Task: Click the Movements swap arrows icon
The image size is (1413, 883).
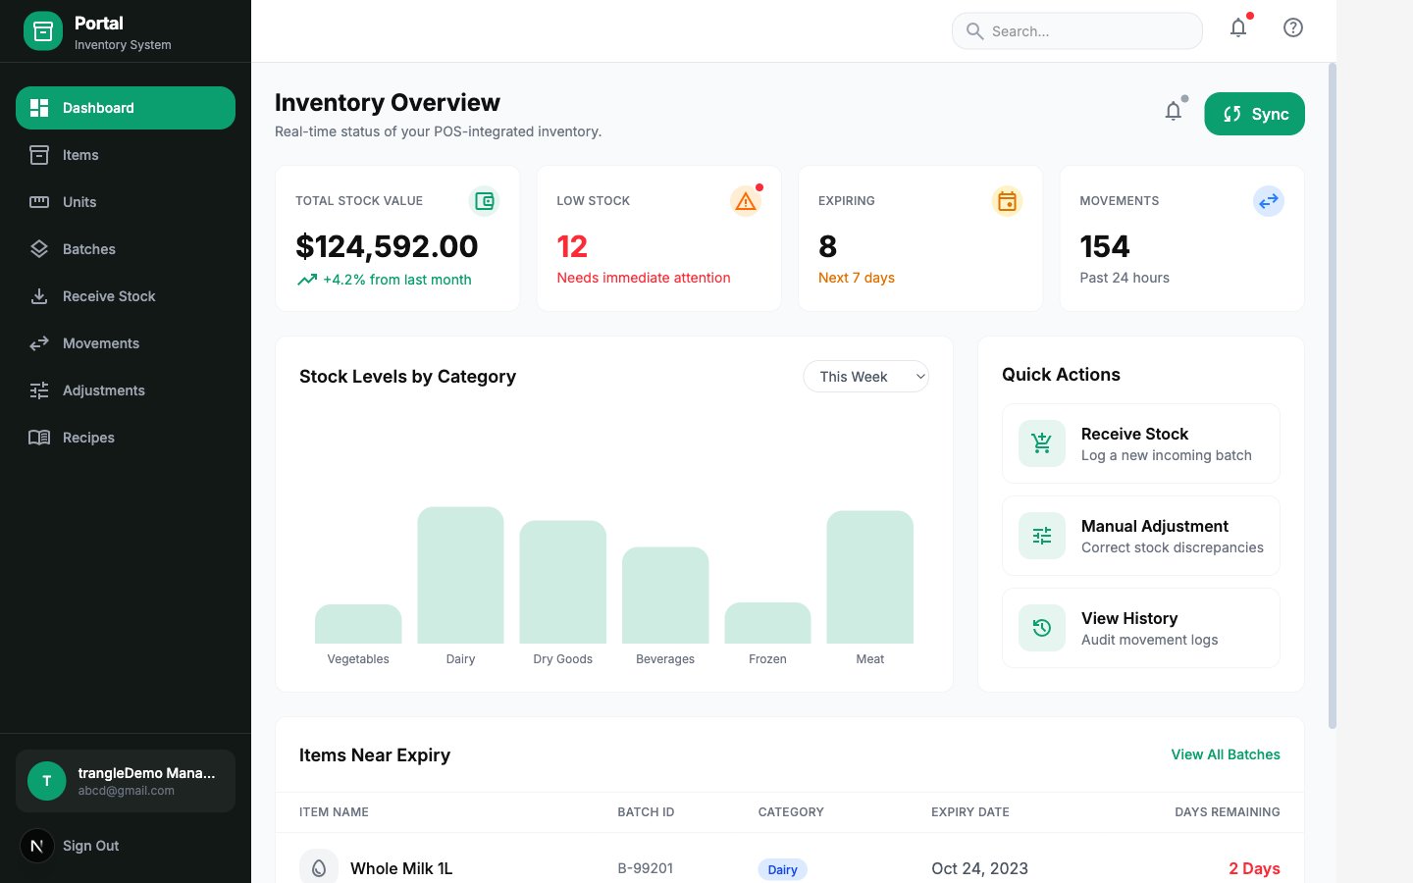Action: coord(1269,201)
